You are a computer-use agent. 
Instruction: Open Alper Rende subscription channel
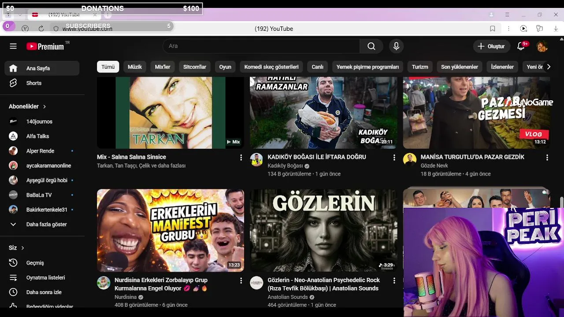42,151
